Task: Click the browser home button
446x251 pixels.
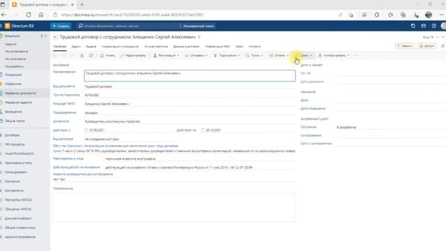Action: click(x=41, y=15)
